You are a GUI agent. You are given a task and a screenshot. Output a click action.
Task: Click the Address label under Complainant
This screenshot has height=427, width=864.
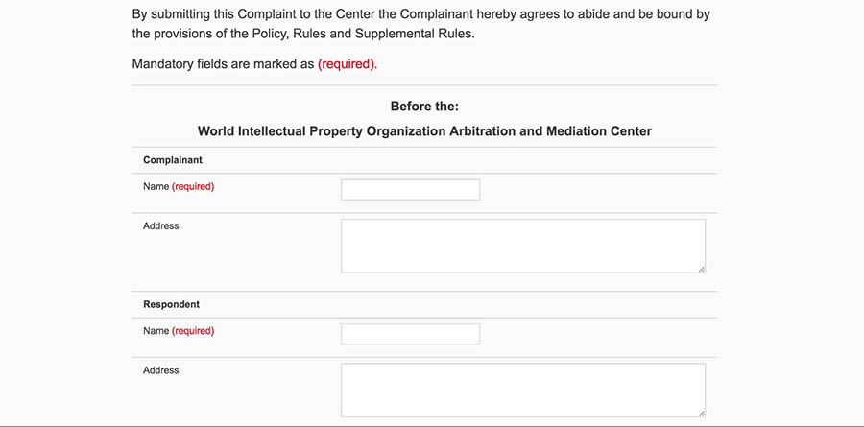[x=160, y=225]
